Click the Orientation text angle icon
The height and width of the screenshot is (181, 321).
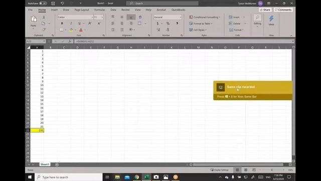[x=131, y=30]
